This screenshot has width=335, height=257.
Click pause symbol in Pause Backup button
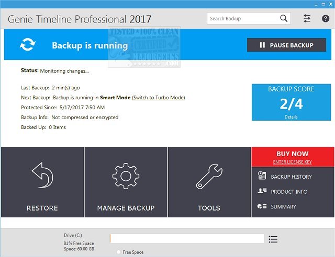pyautogui.click(x=262, y=45)
